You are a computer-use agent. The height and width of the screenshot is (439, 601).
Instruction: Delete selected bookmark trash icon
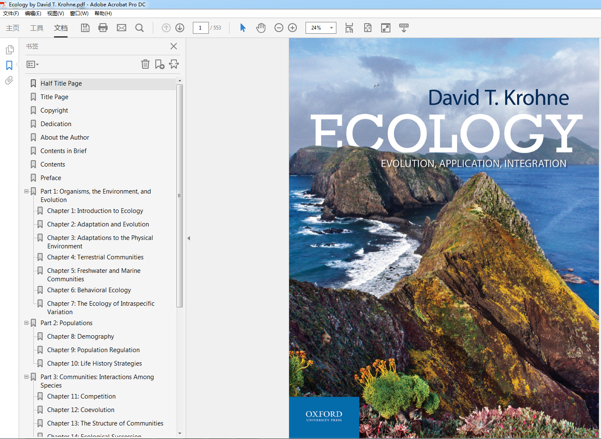point(145,64)
